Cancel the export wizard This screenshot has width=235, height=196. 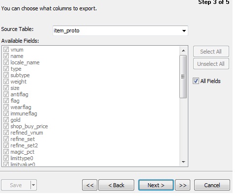tap(212, 185)
